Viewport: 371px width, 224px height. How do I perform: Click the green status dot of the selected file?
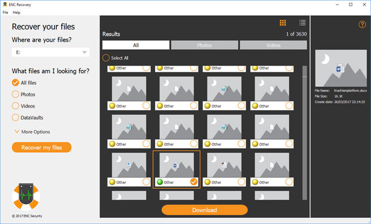click(159, 182)
